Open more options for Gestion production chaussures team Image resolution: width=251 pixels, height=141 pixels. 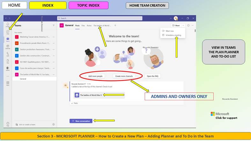click(54, 49)
